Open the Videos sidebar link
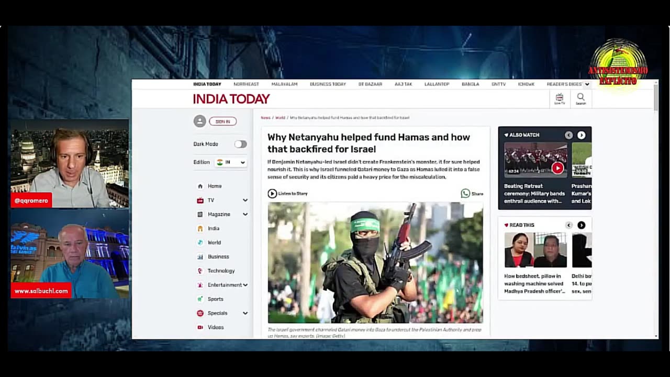670x377 pixels. pyautogui.click(x=216, y=327)
